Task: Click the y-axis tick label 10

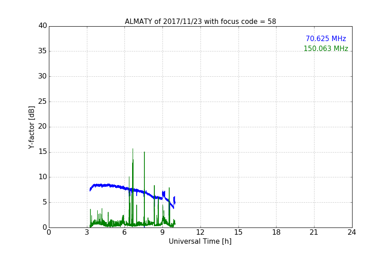Action: tap(43, 177)
